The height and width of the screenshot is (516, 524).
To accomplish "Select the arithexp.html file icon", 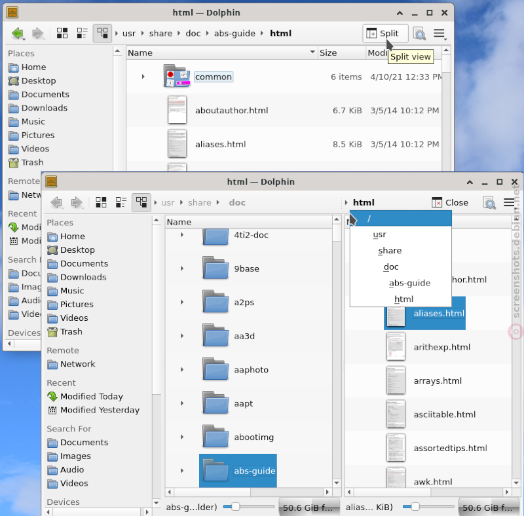I will pos(396,346).
